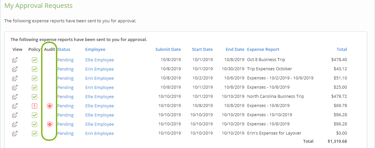
Task: Sort by Employee column header
Action: pyautogui.click(x=95, y=50)
